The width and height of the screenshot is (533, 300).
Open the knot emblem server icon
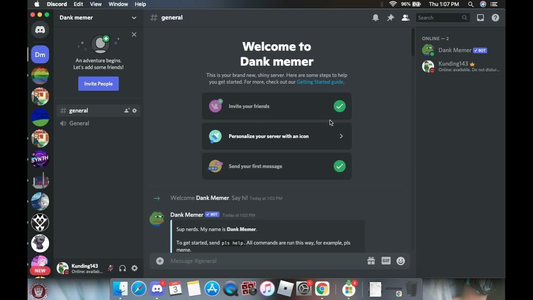[40, 222]
